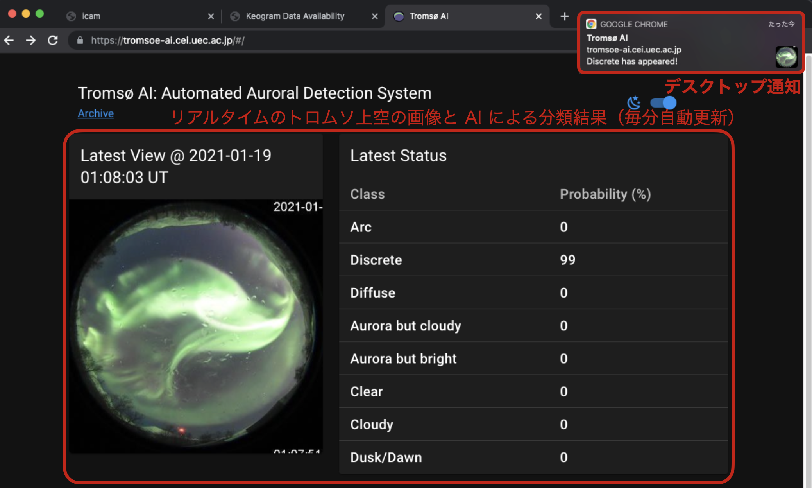This screenshot has height=488, width=812.
Task: Click the latest all-sky aurora image
Action: point(196,327)
